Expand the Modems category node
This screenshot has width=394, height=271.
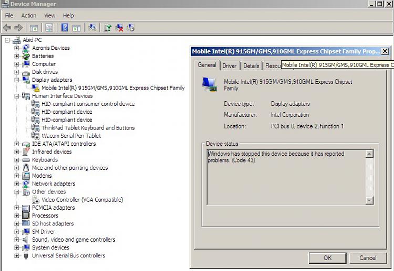point(16,176)
